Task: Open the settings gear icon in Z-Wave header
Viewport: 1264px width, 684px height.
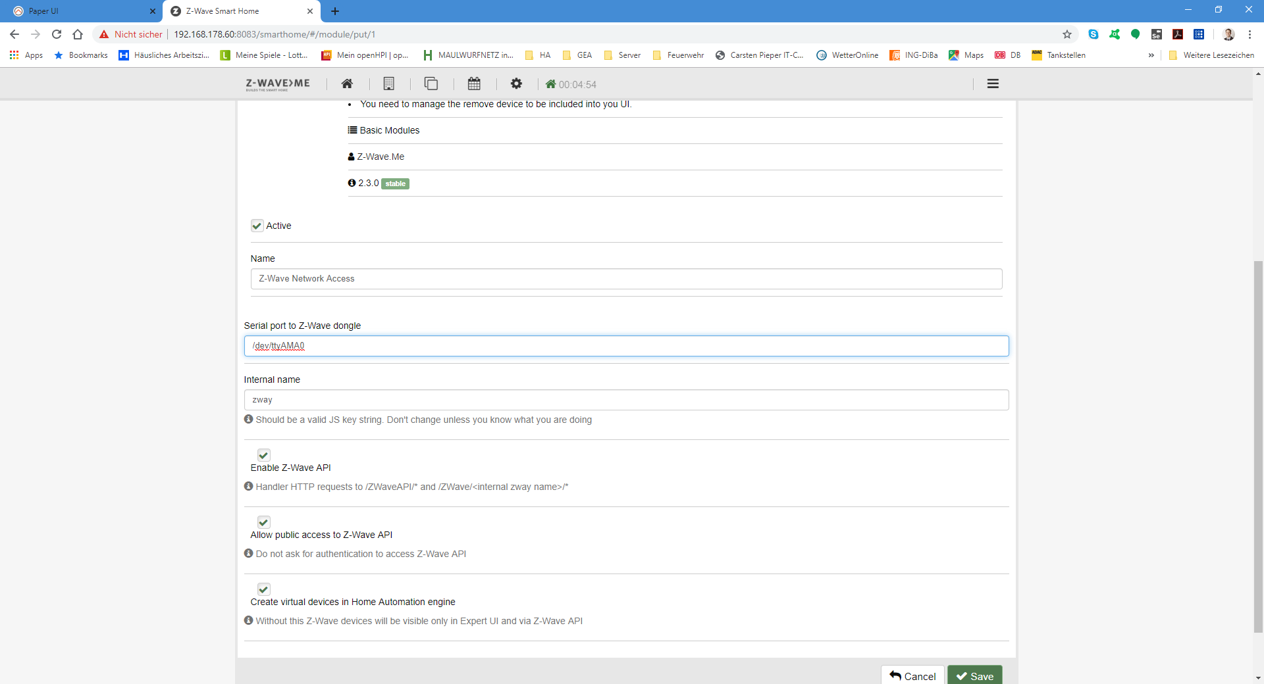Action: [x=516, y=84]
